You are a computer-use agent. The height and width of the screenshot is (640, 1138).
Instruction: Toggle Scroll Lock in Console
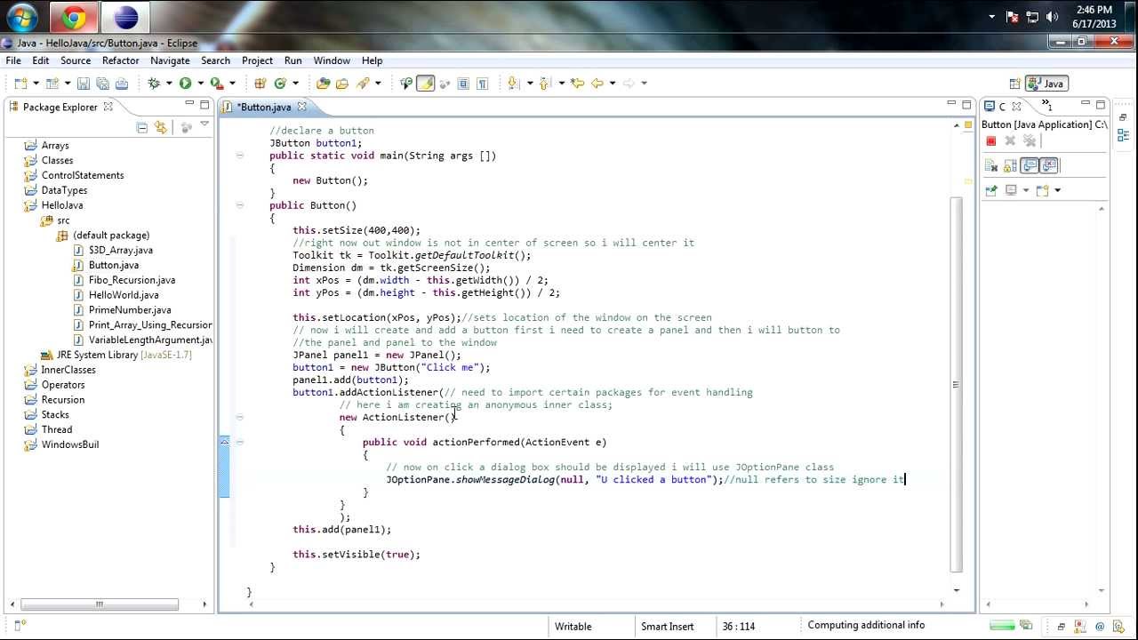click(x=1010, y=166)
